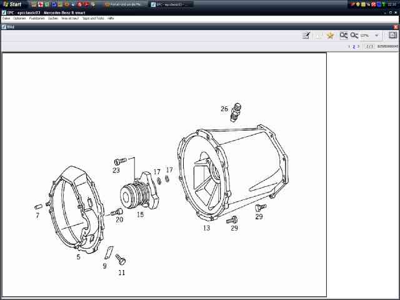Image resolution: width=400 pixels, height=300 pixels.
Task: Click part number 13 in the diagram
Action: (x=206, y=228)
